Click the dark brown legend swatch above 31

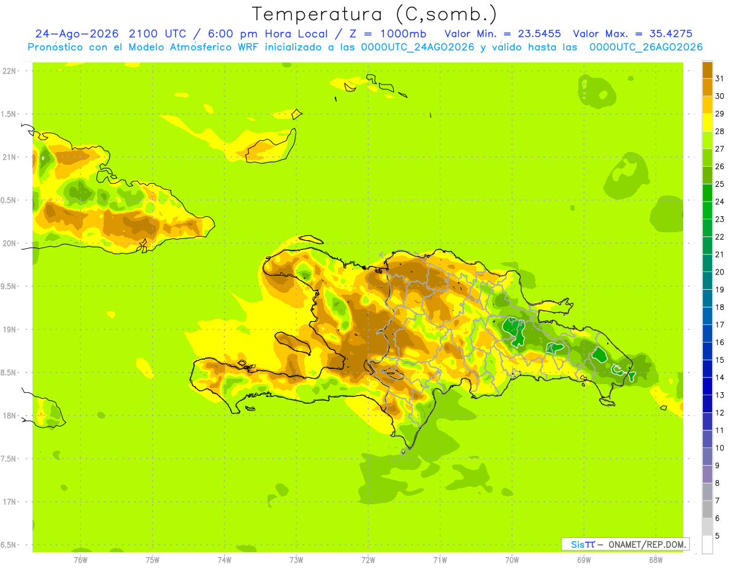(707, 69)
